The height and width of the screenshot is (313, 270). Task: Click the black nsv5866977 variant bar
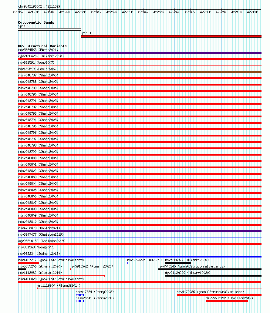(178, 263)
